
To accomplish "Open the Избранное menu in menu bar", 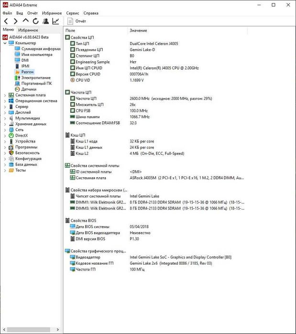I will (x=52, y=13).
